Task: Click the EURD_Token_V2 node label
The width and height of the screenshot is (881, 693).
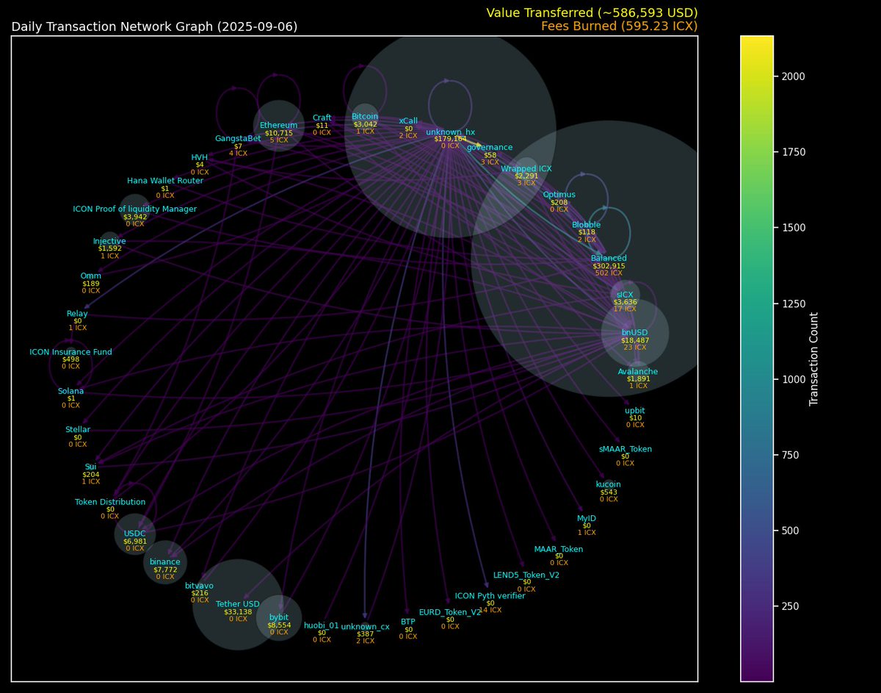Action: click(x=450, y=611)
